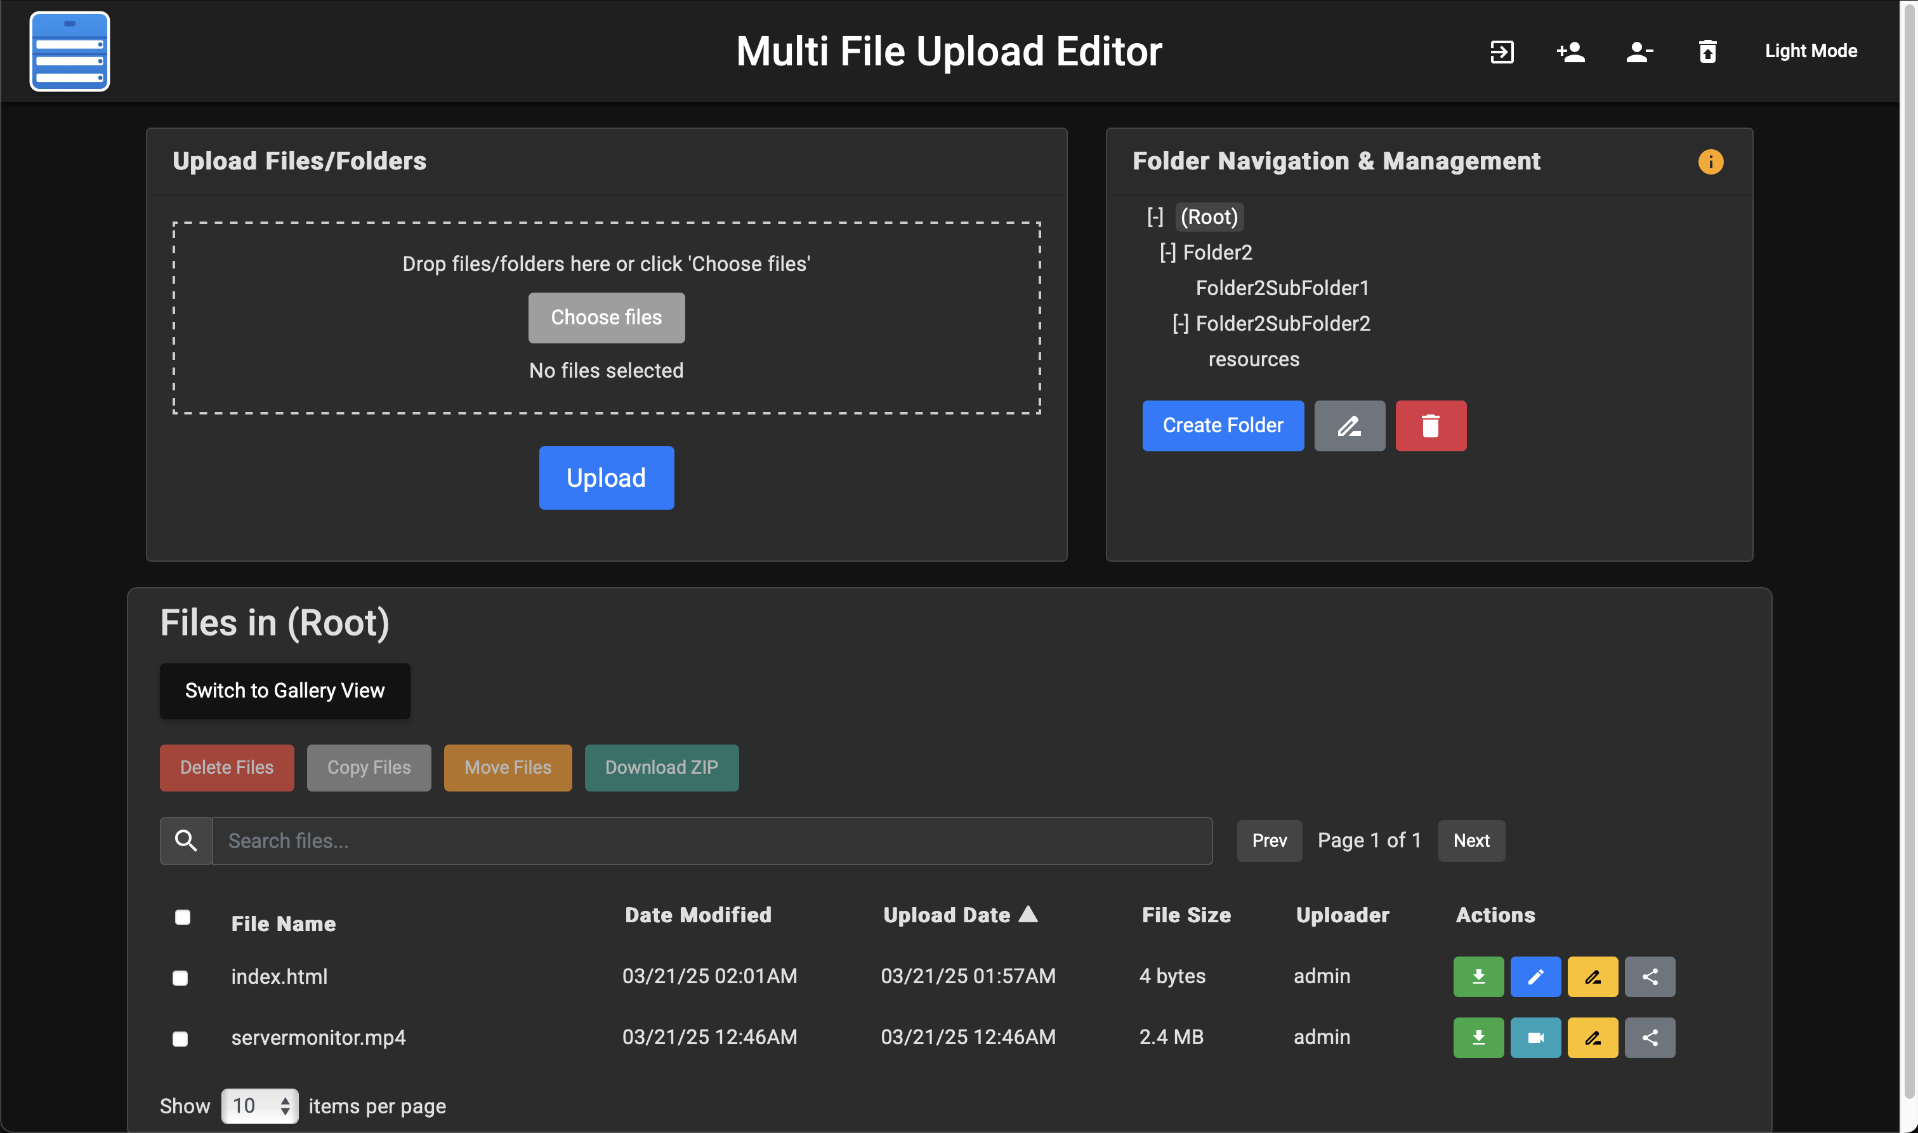1918x1133 pixels.
Task: Preview servermonitor.mp4 with video icon
Action: [x=1535, y=1038]
